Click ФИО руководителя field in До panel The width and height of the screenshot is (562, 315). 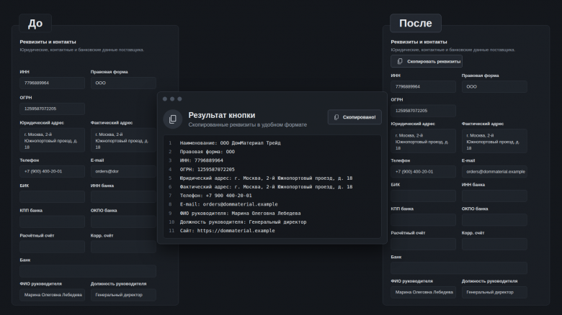53,295
